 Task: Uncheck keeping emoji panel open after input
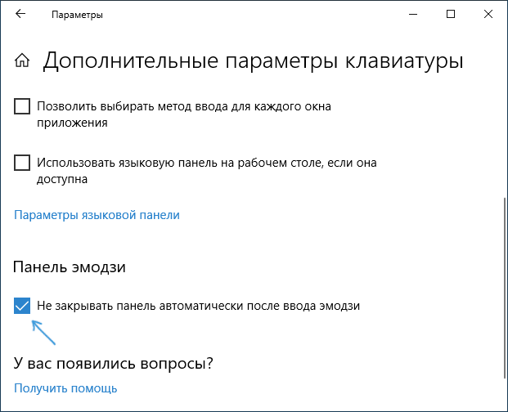pyautogui.click(x=22, y=306)
